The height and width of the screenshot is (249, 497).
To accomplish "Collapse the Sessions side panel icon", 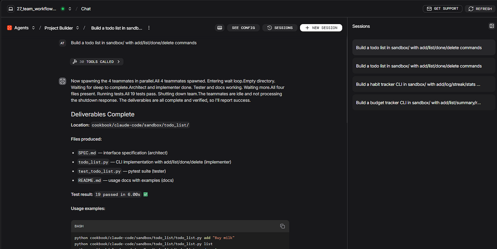I will pos(492,26).
